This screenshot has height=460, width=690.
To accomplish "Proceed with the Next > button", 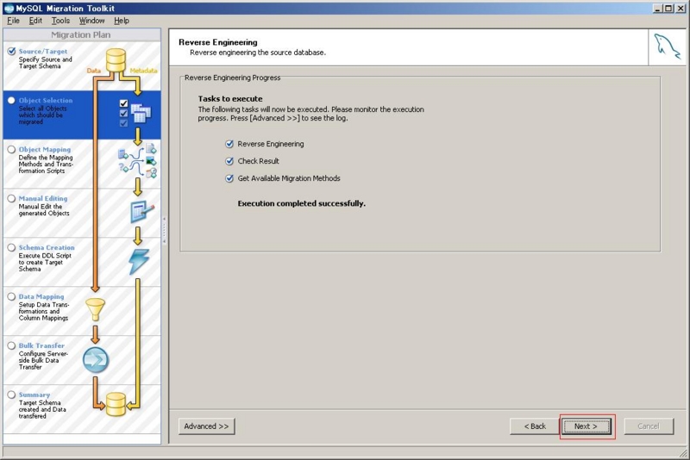I will click(x=586, y=426).
